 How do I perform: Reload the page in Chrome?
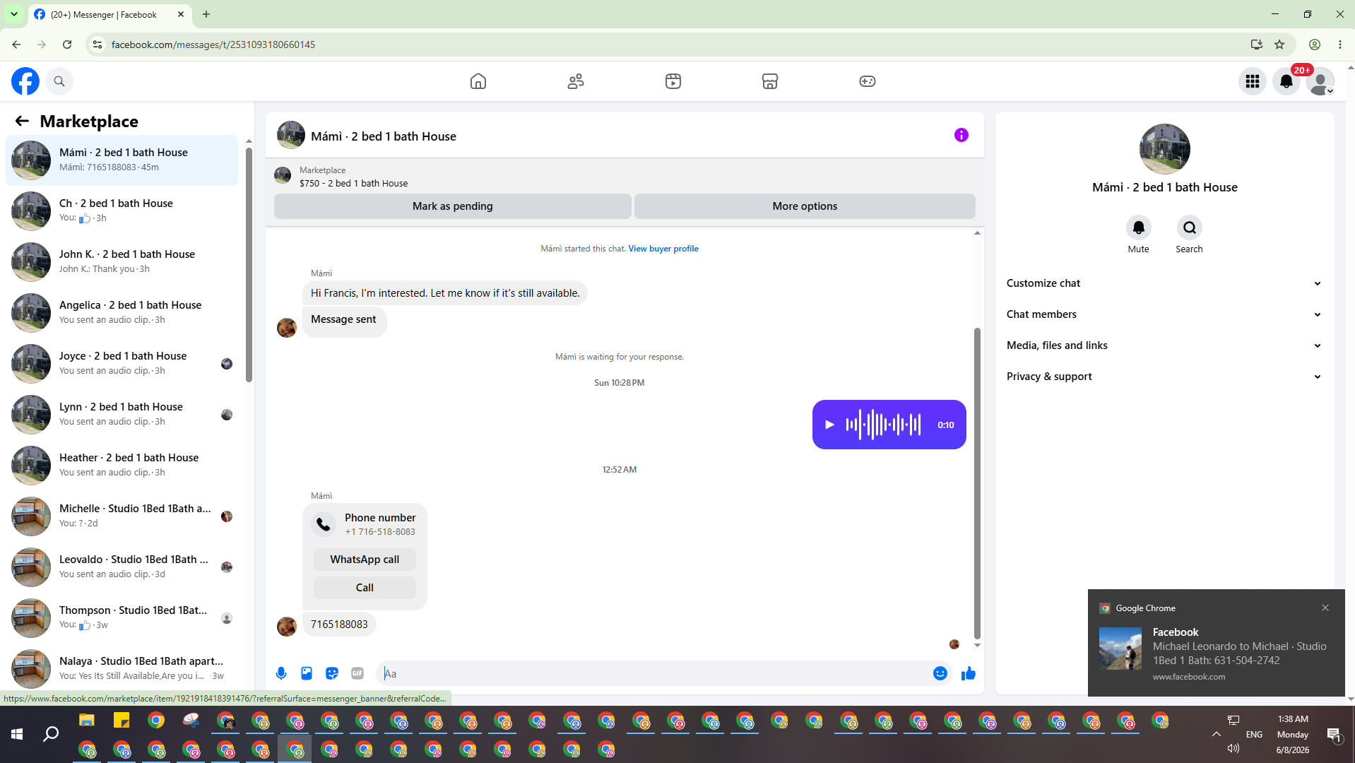tap(67, 45)
